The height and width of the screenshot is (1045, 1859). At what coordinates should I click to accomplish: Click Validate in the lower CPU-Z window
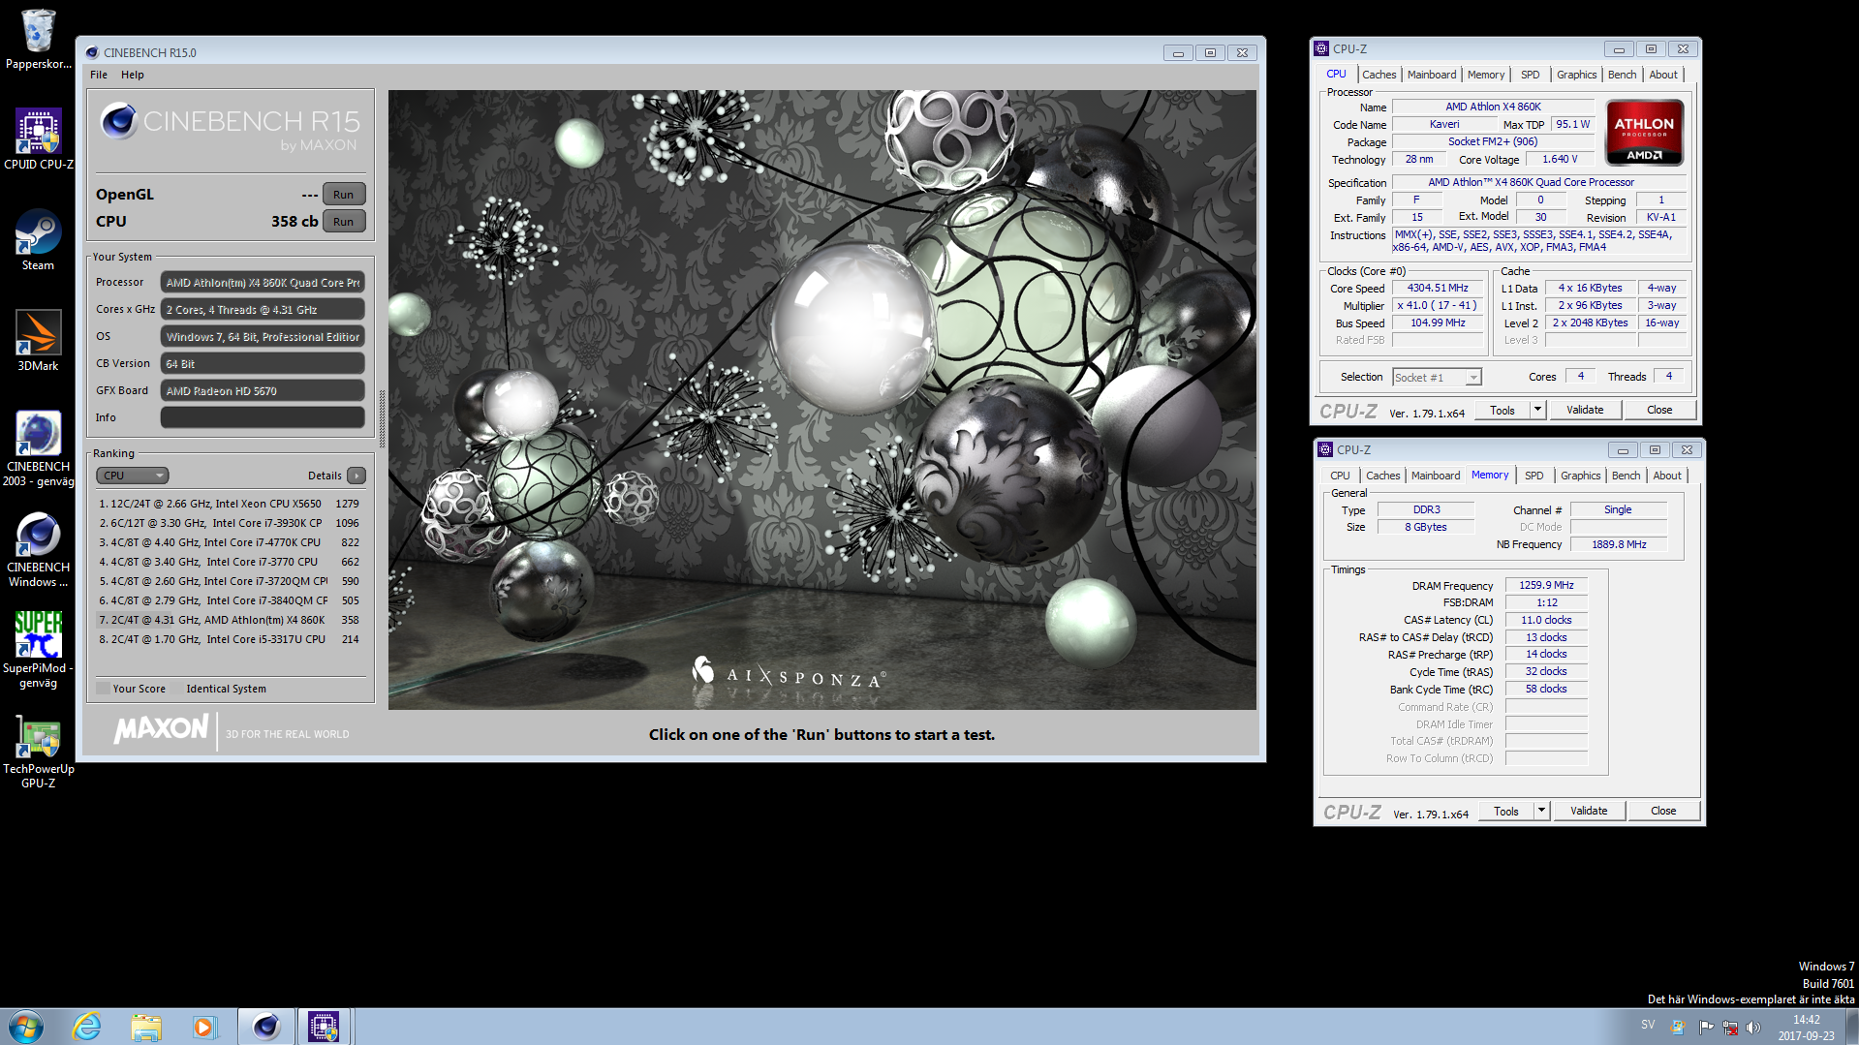click(1589, 811)
